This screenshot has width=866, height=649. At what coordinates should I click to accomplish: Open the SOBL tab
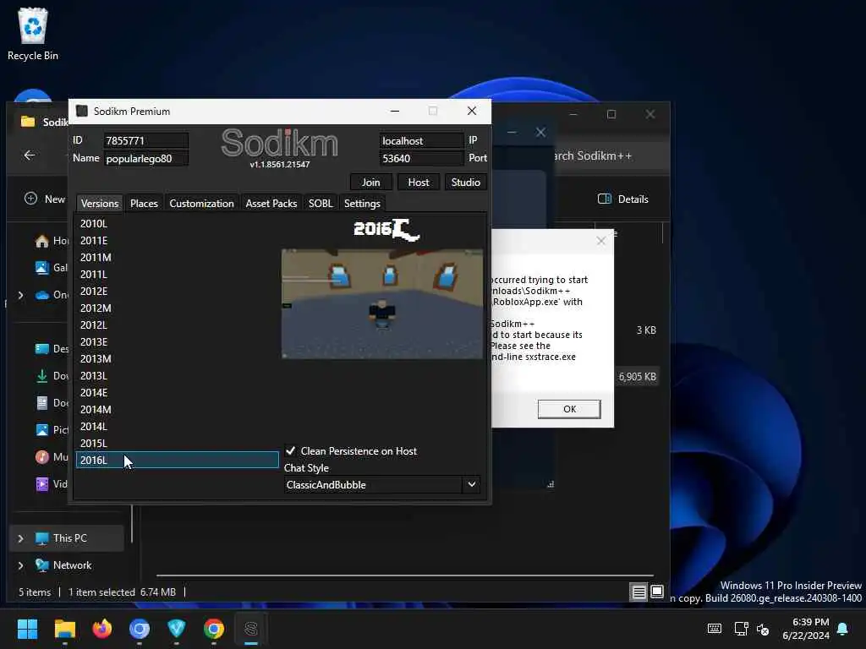point(321,204)
